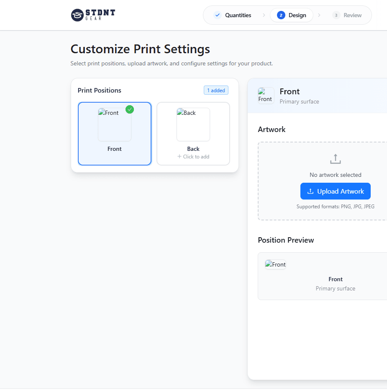
Task: Click 'Primary surface' in Position Preview card
Action: point(335,288)
